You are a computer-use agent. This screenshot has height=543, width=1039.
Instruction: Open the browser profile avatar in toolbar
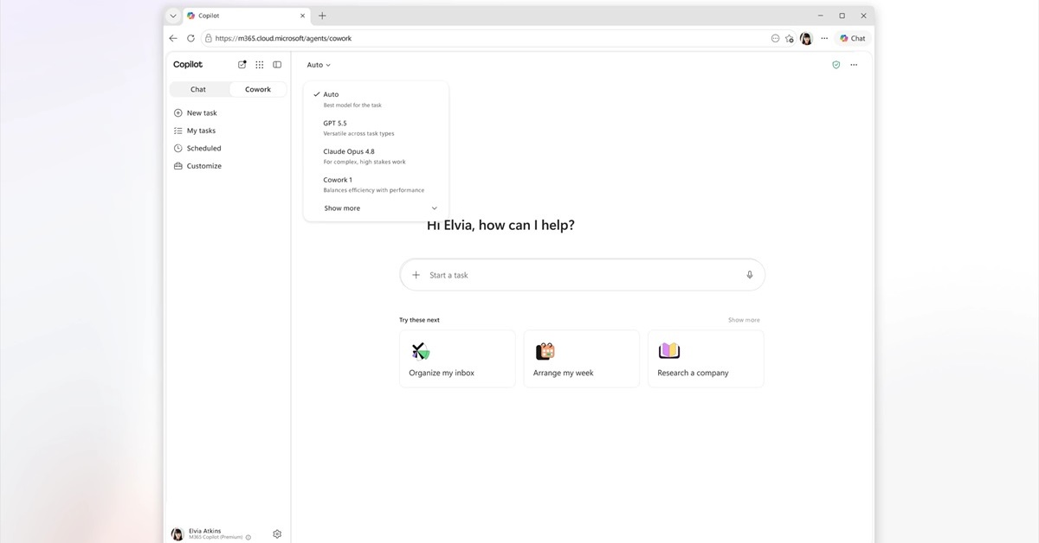coord(806,38)
